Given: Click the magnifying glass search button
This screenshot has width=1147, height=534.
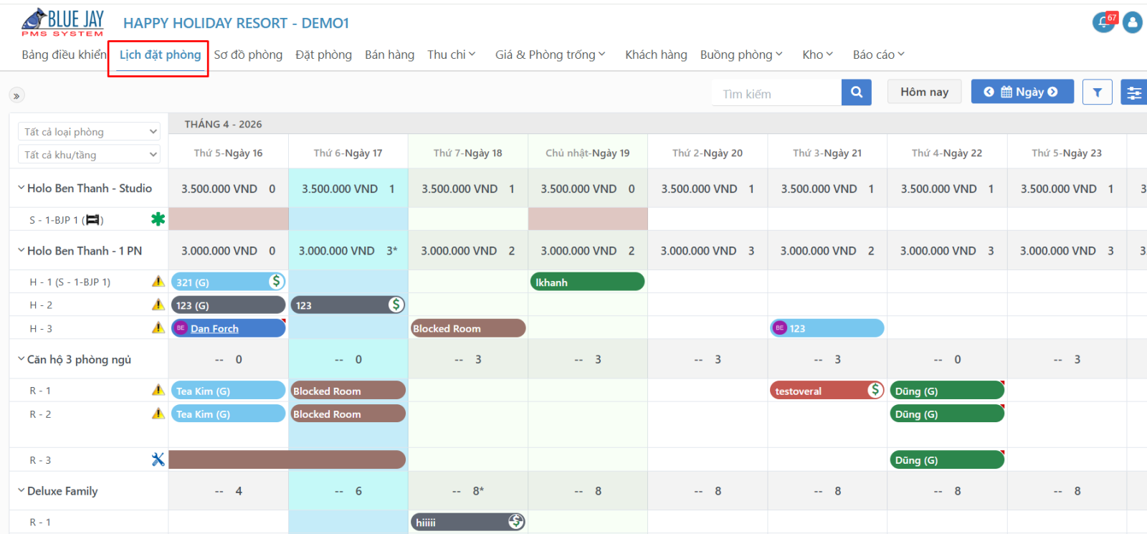Looking at the screenshot, I should tap(857, 92).
